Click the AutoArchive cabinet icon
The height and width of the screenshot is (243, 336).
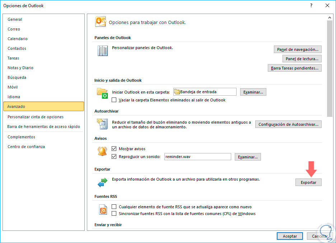tap(102, 124)
